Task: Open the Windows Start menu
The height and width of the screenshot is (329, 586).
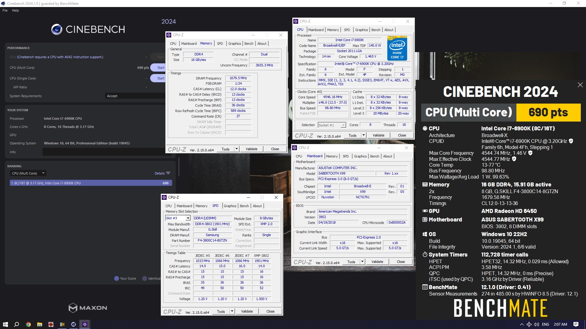Action: click(5, 324)
